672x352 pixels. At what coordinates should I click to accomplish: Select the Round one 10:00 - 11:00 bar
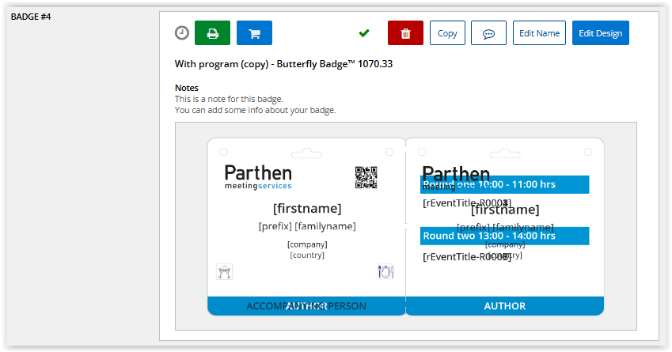(x=504, y=184)
